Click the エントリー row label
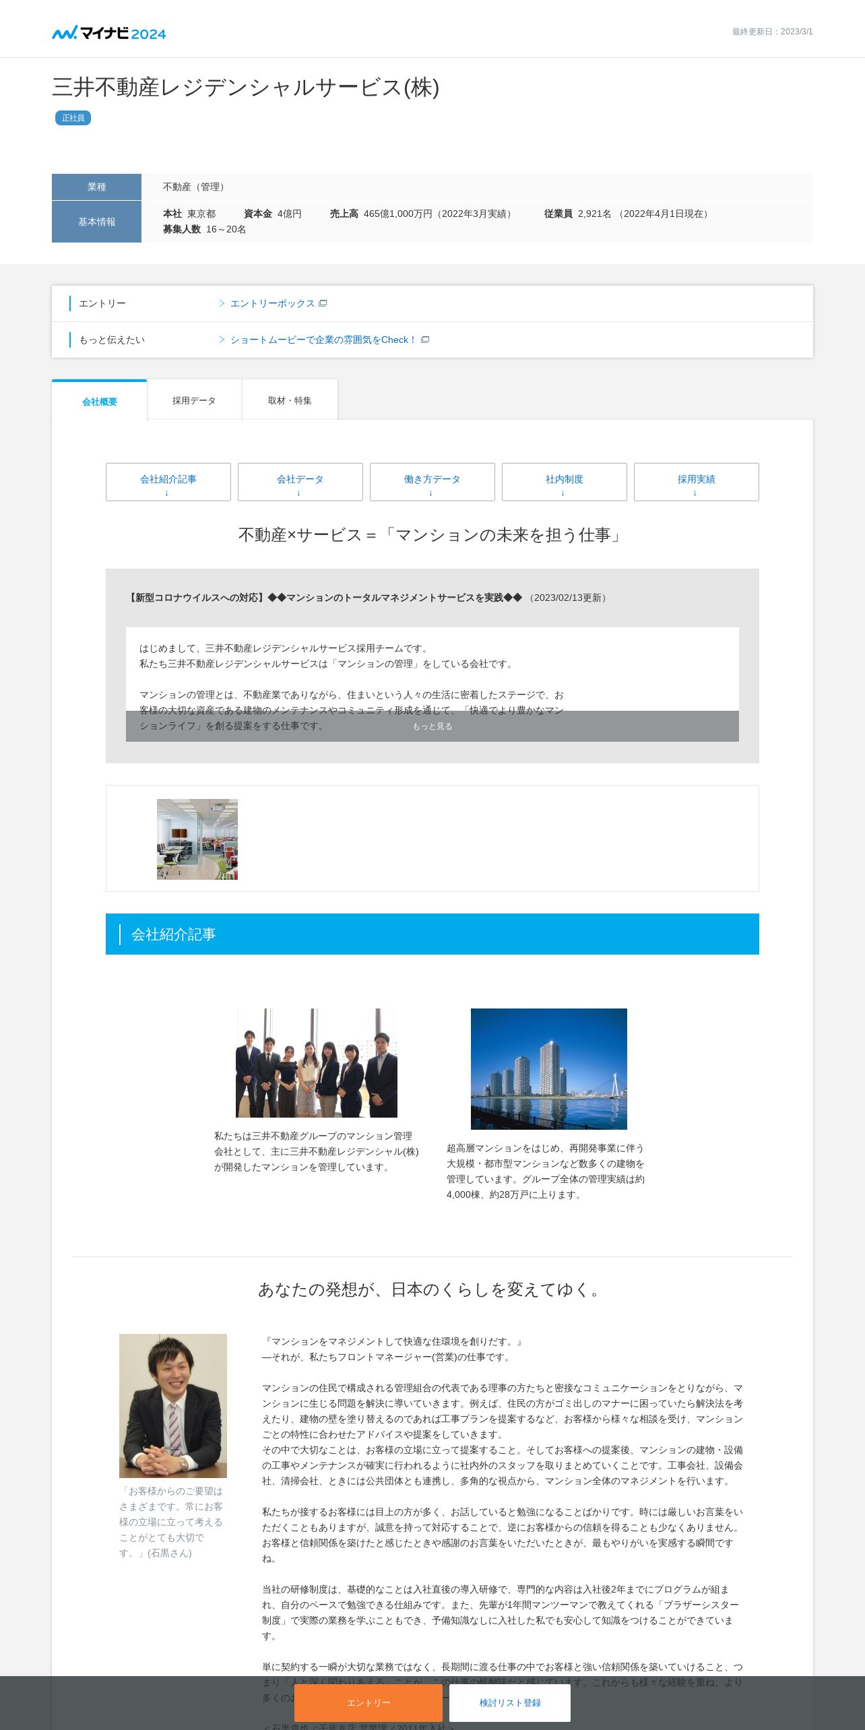 102,303
